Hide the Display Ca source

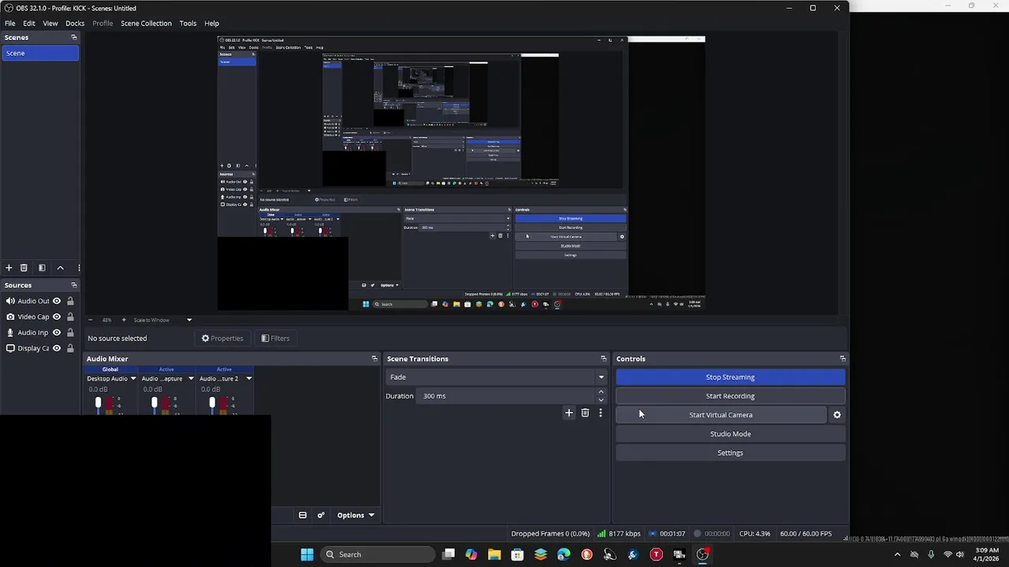pyautogui.click(x=57, y=348)
